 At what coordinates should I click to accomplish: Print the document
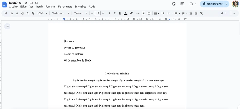tap(22, 13)
